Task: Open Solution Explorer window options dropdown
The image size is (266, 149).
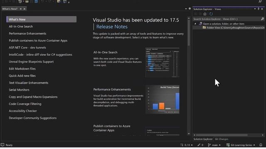Action: [x=255, y=9]
